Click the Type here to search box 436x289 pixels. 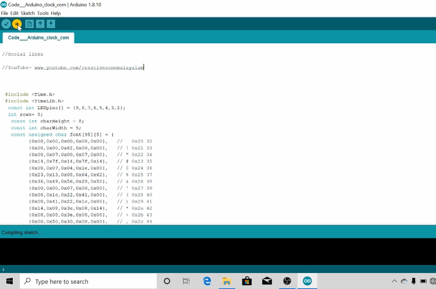point(88,281)
